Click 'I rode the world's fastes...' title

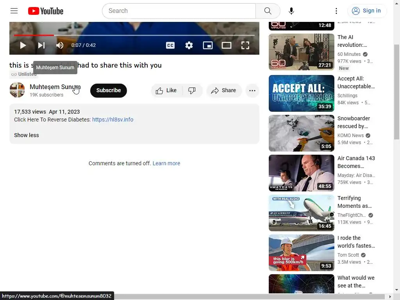tap(356, 241)
